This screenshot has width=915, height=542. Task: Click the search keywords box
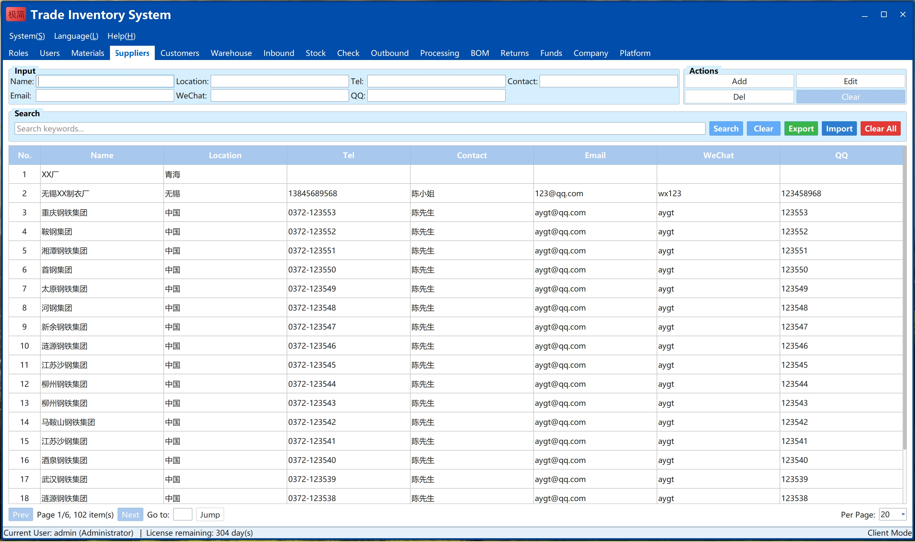360,129
